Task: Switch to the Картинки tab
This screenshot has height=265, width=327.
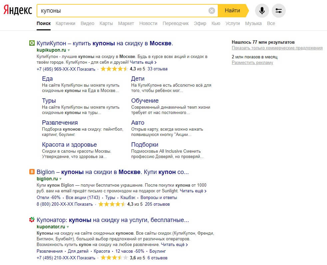Action: [x=65, y=23]
